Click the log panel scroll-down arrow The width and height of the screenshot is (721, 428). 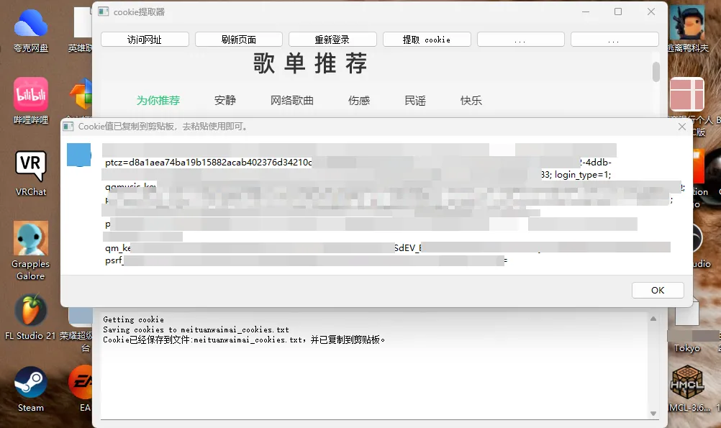(x=653, y=414)
